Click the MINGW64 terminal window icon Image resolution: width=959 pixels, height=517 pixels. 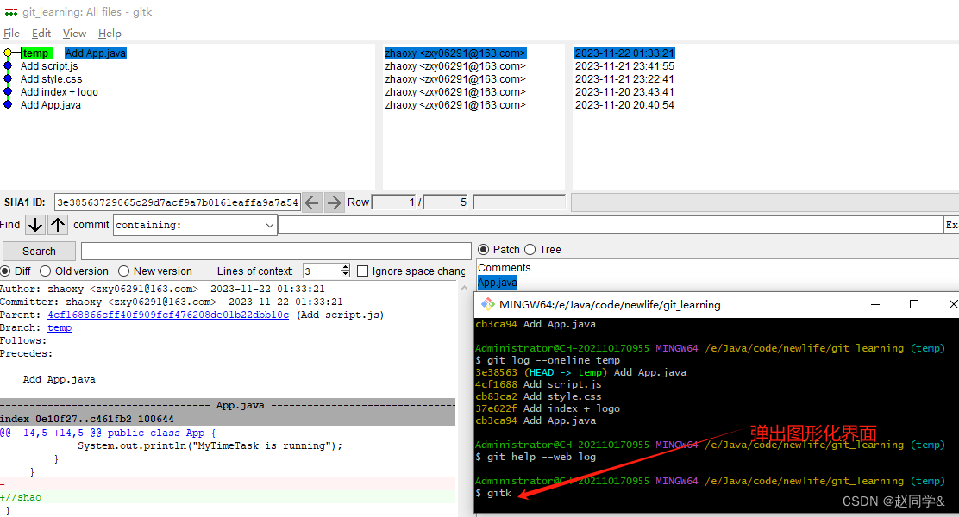coord(487,304)
